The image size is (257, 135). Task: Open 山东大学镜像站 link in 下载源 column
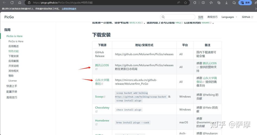point(102,82)
